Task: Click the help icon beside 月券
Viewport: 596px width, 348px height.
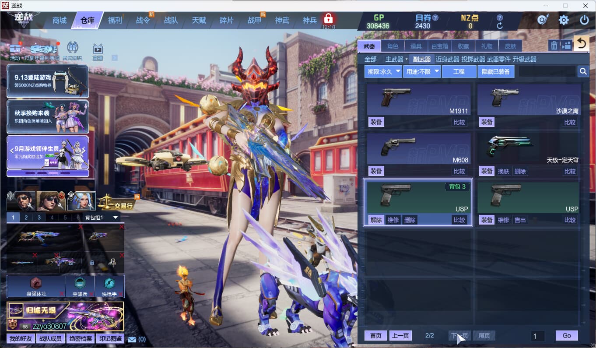Action: click(x=435, y=18)
